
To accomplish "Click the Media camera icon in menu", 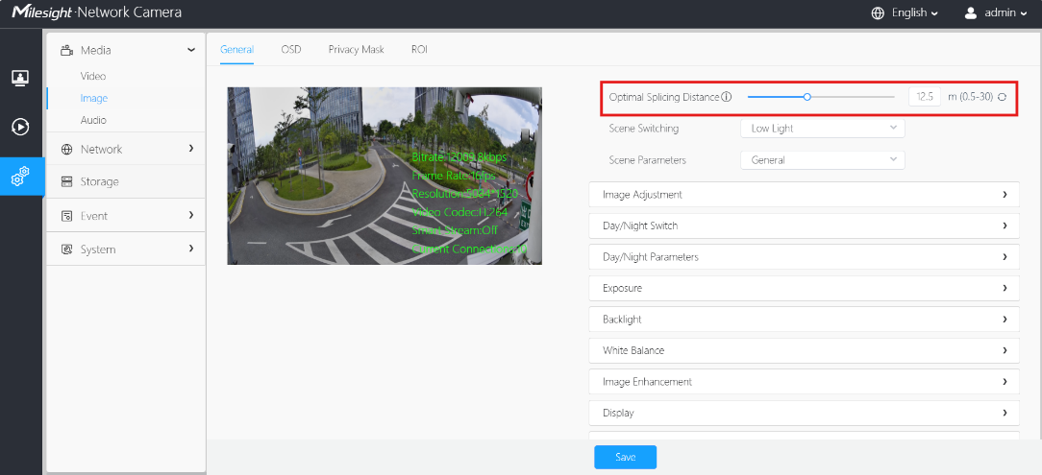I will tap(66, 50).
